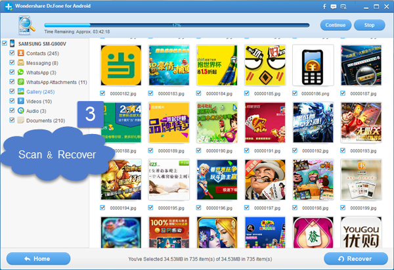394x270 pixels.
Task: Click the SAMSUNG SM-G900V device label
Action: point(42,44)
